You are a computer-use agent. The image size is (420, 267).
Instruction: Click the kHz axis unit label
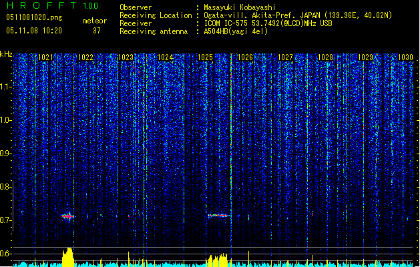tap(6, 54)
